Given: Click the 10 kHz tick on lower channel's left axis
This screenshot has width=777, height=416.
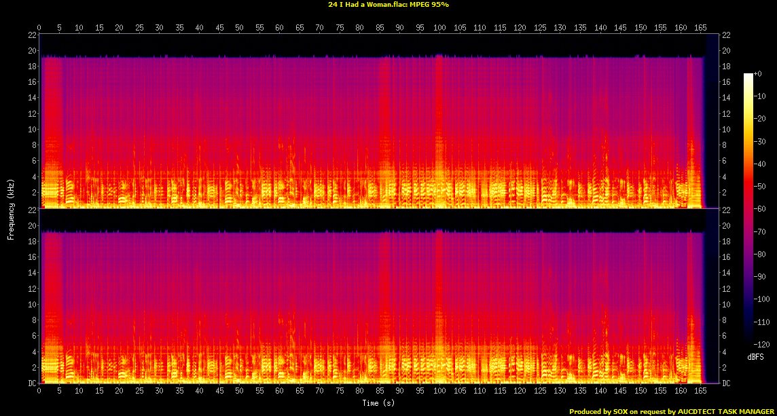Looking at the screenshot, I should point(32,305).
